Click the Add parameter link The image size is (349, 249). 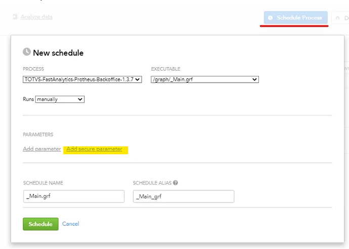click(42, 149)
